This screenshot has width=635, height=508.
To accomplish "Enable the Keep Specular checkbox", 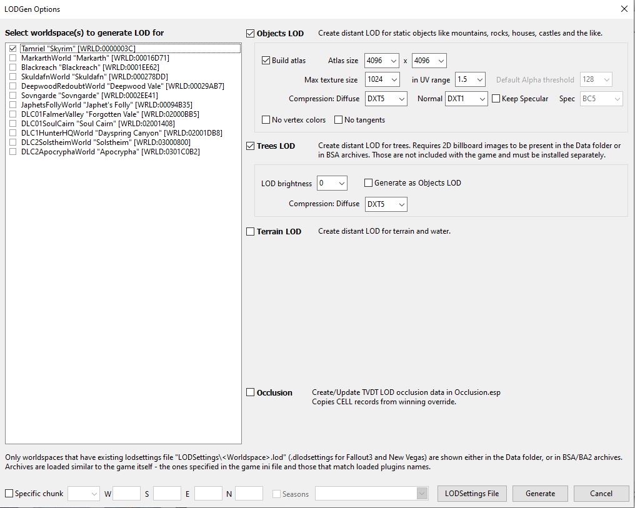I will [496, 99].
